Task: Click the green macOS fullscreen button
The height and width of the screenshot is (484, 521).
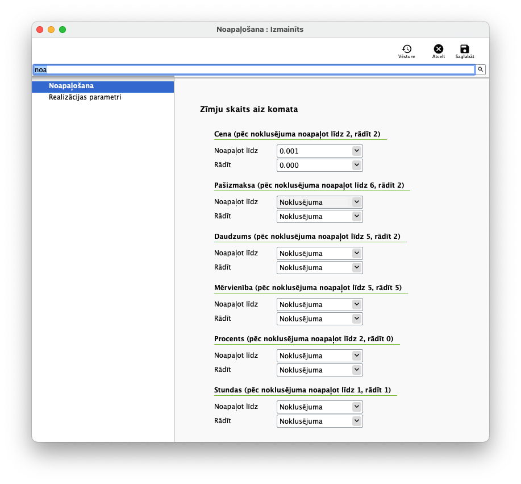Action: [x=62, y=30]
